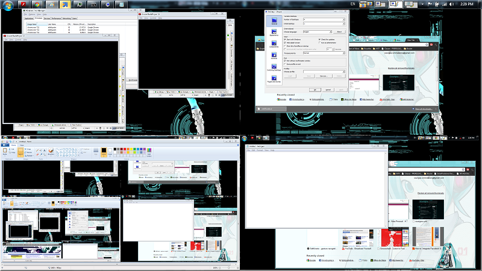This screenshot has height=271, width=482.
Task: Click Cancel in the settings dialog
Action: pos(328,90)
